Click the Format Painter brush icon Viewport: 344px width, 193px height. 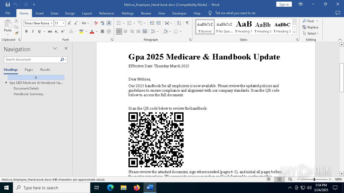[x=16, y=33]
